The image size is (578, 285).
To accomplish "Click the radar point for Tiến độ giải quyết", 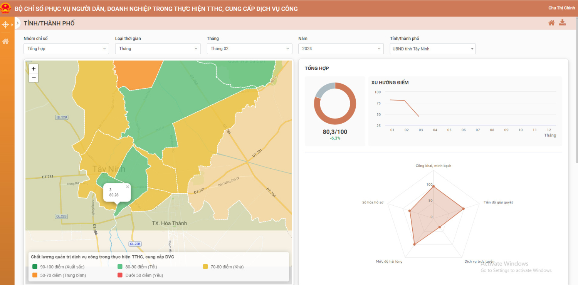I will coord(464,208).
